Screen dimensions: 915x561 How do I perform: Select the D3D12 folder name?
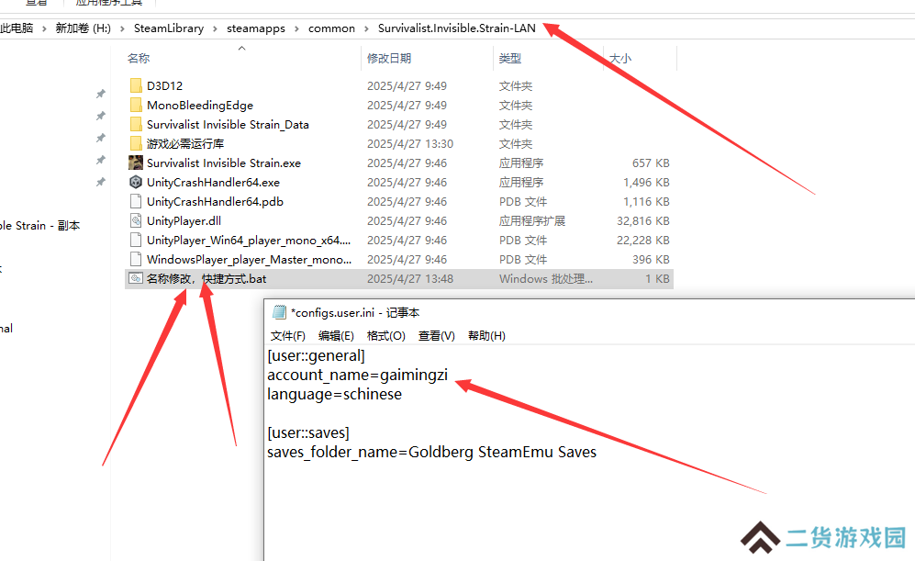pyautogui.click(x=164, y=85)
